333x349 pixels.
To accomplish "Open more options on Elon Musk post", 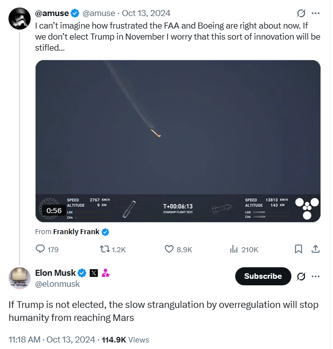I will pyautogui.click(x=315, y=276).
